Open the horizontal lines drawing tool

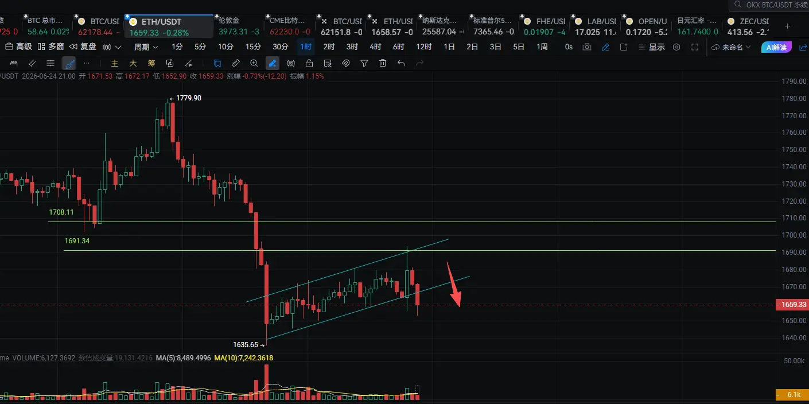pyautogui.click(x=50, y=63)
